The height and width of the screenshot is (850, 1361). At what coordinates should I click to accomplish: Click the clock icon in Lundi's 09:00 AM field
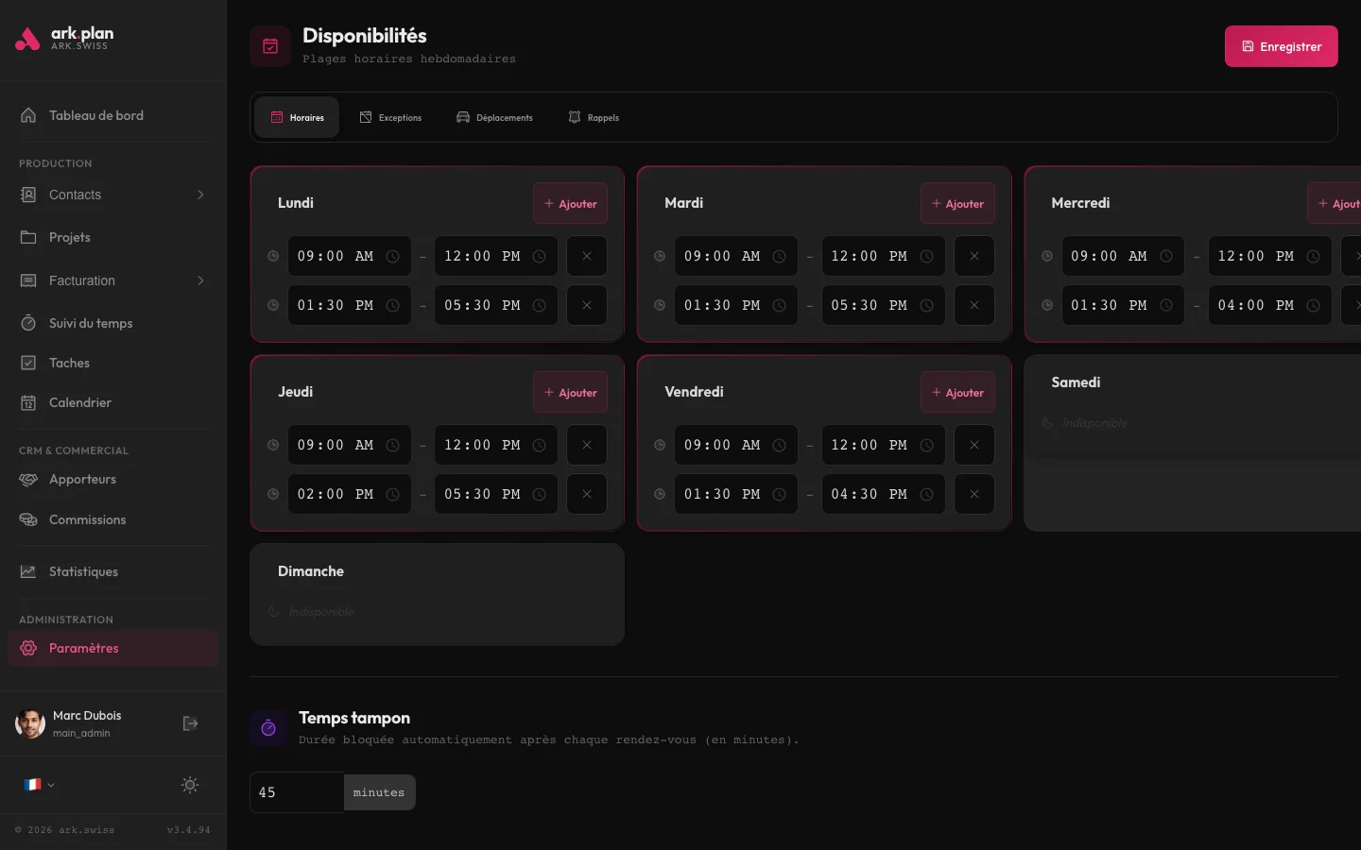(392, 256)
